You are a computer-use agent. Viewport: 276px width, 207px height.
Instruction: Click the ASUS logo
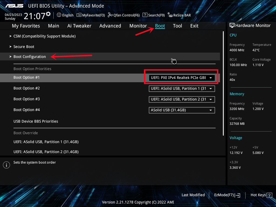[x=14, y=6]
